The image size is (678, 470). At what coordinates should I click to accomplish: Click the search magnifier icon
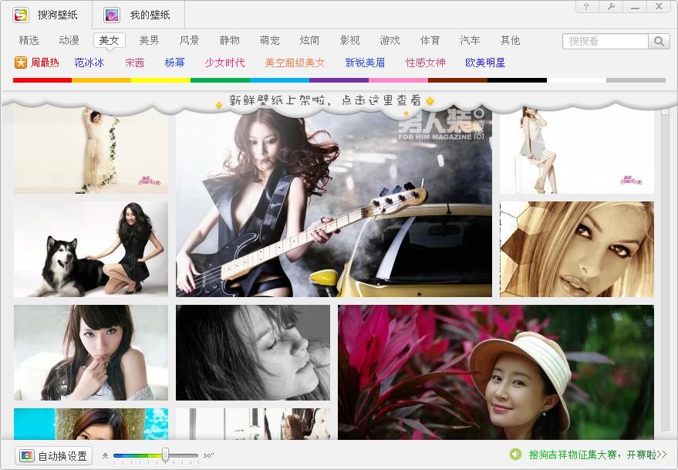tap(661, 40)
